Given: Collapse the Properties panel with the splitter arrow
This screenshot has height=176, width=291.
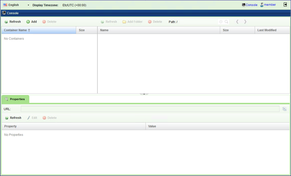Looking at the screenshot, I should click(144, 94).
